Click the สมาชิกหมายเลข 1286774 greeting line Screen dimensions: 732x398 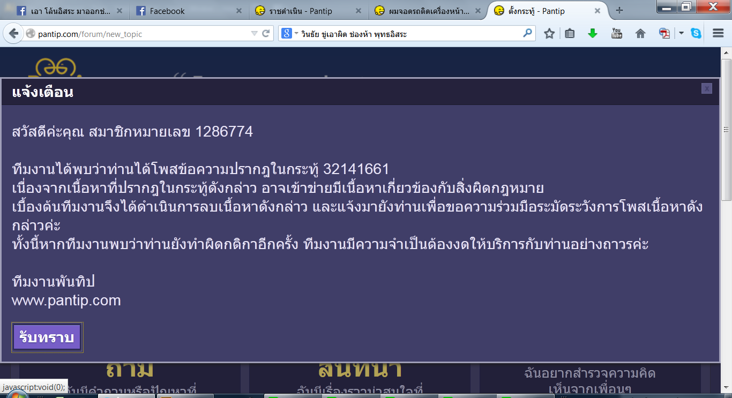(x=132, y=132)
